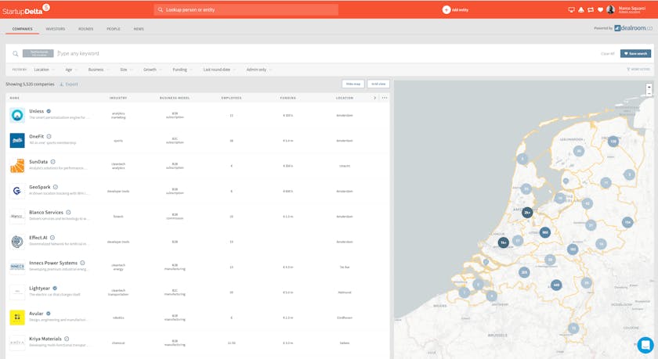The image size is (658, 359).
Task: Click the check badge next to SunData
Action: tap(53, 162)
